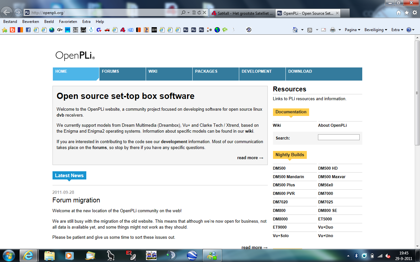
Task: Open the Beveiliging dropdown menu
Action: pyautogui.click(x=376, y=30)
